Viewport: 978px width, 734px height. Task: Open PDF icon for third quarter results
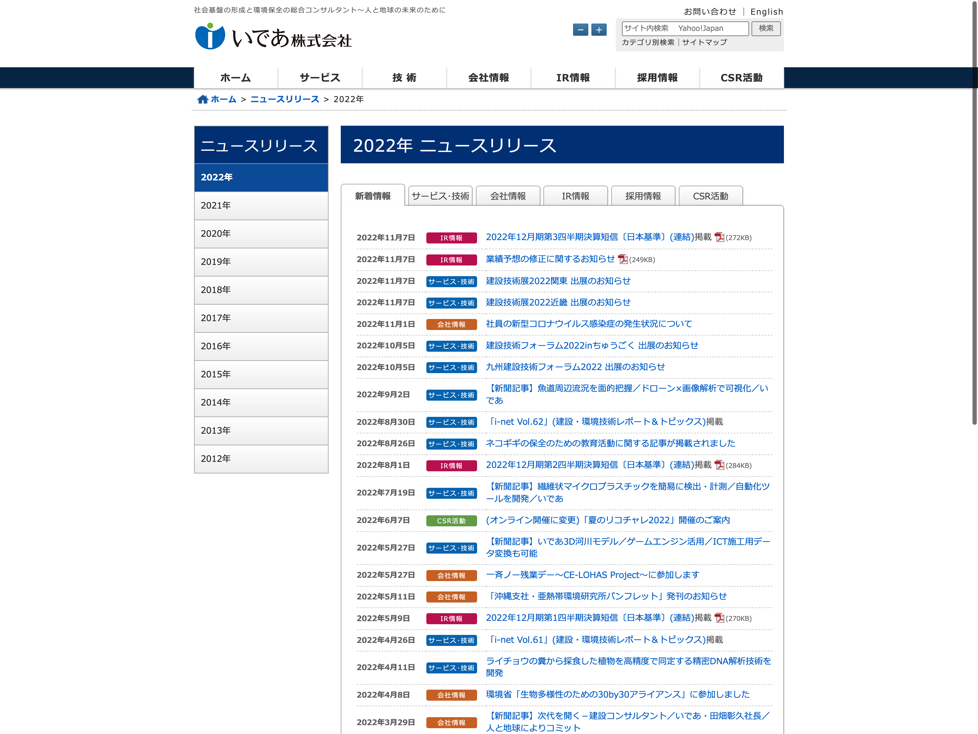(x=719, y=237)
